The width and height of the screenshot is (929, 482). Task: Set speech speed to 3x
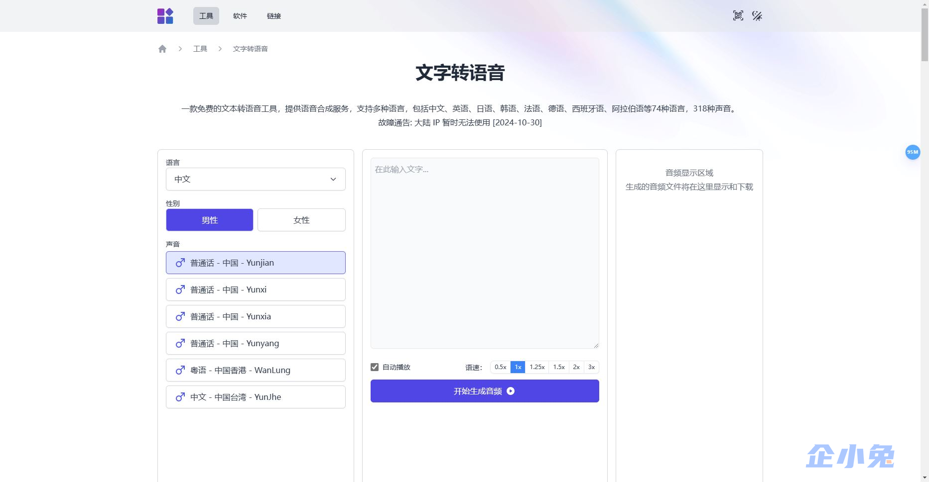[x=591, y=367]
